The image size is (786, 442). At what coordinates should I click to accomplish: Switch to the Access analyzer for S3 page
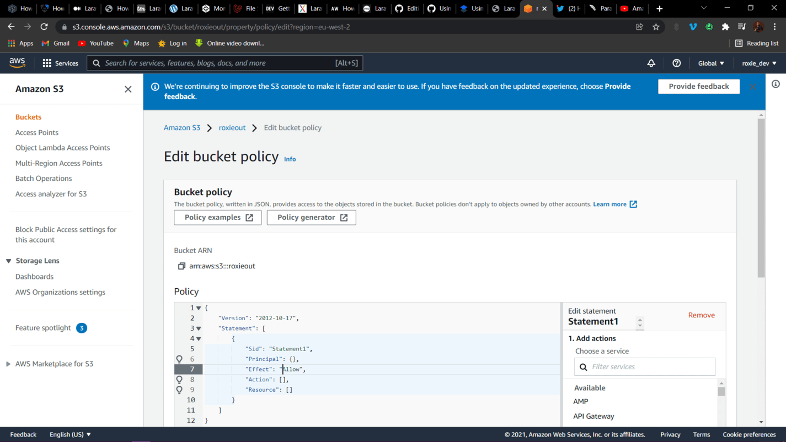click(51, 193)
